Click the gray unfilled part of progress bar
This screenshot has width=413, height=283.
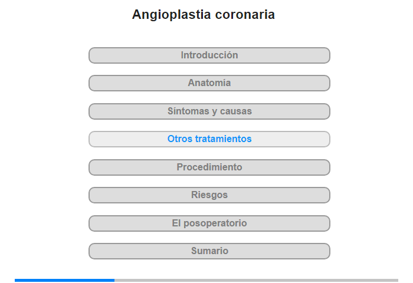click(257, 280)
